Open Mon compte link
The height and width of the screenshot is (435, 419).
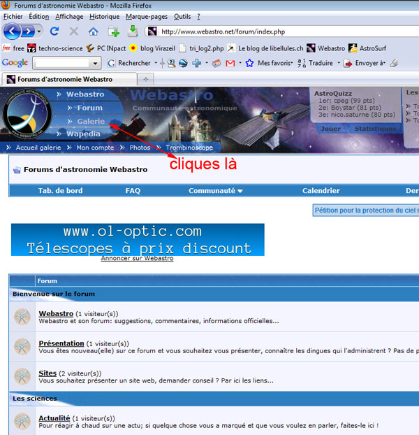coord(95,148)
